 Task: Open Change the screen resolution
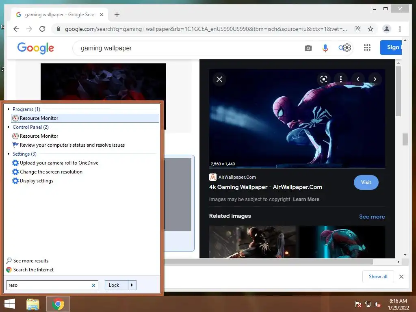pyautogui.click(x=85, y=172)
